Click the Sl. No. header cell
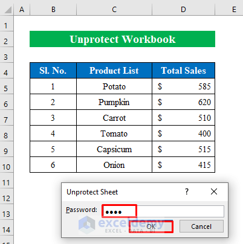The width and height of the screenshot is (243, 244). (53, 71)
